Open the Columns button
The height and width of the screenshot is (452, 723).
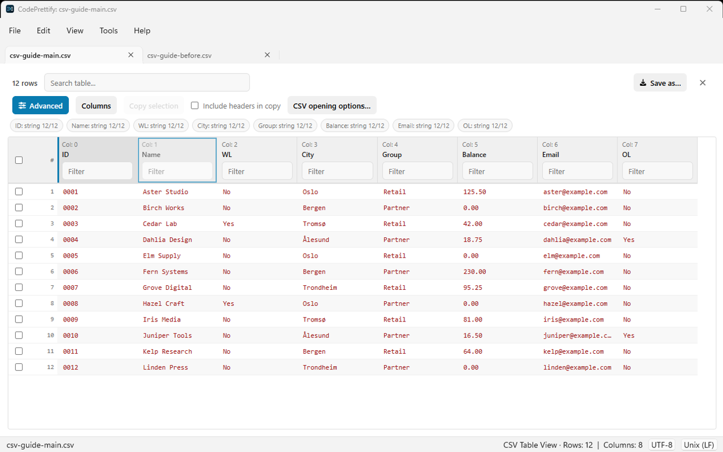click(x=96, y=106)
